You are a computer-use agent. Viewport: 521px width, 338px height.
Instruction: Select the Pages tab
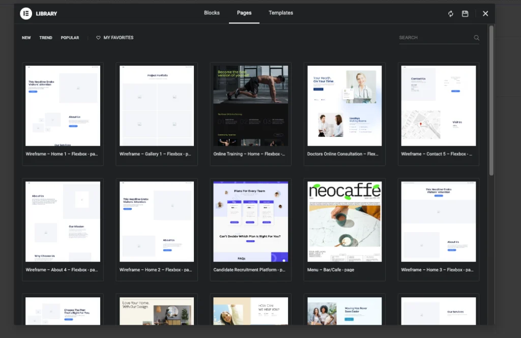coord(244,13)
